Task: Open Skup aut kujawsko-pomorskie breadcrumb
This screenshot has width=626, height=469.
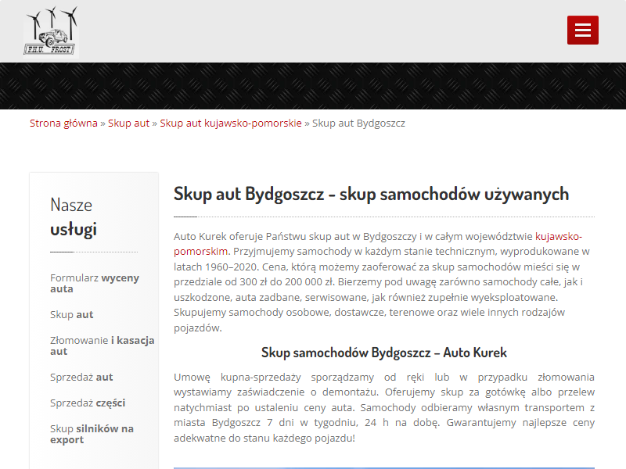Action: [x=231, y=124]
